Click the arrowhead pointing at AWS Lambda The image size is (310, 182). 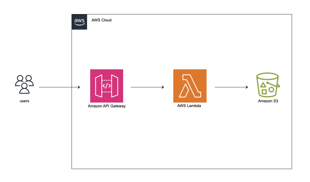pos(163,87)
